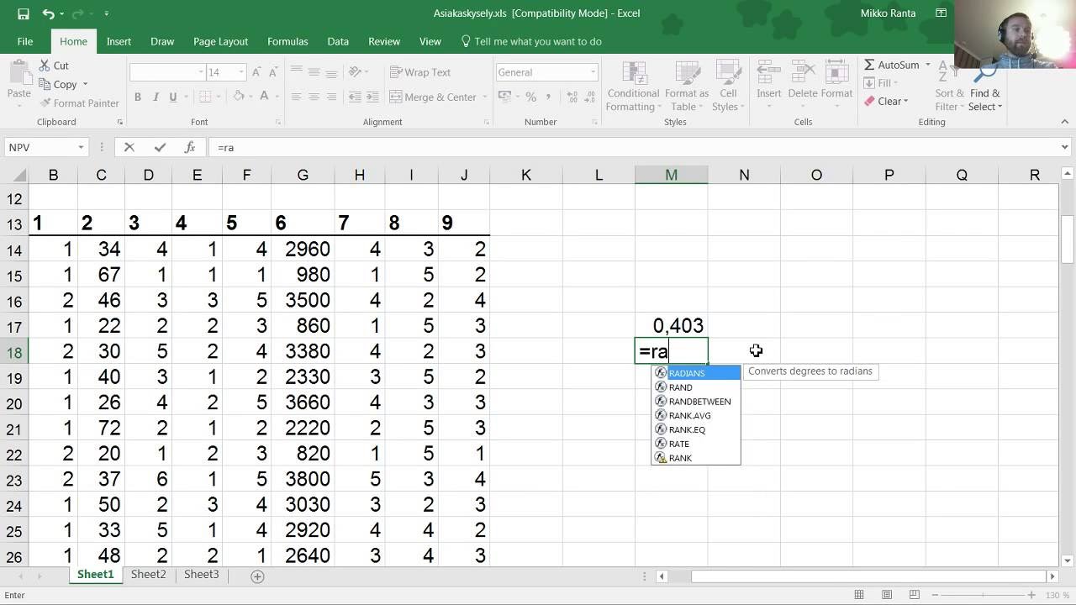The height and width of the screenshot is (605, 1076).
Task: Click the Format Painter brush
Action: [x=45, y=103]
